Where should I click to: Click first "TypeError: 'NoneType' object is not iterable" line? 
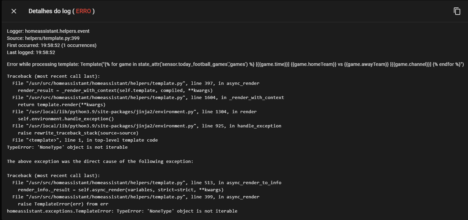tap(67, 147)
